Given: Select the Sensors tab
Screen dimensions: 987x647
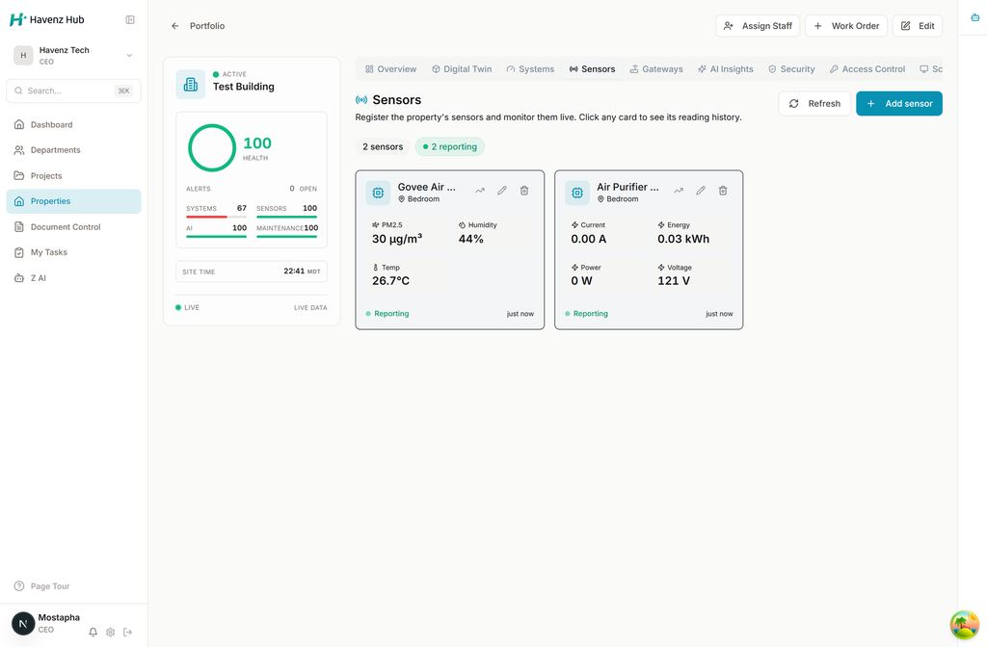Looking at the screenshot, I should [592, 69].
